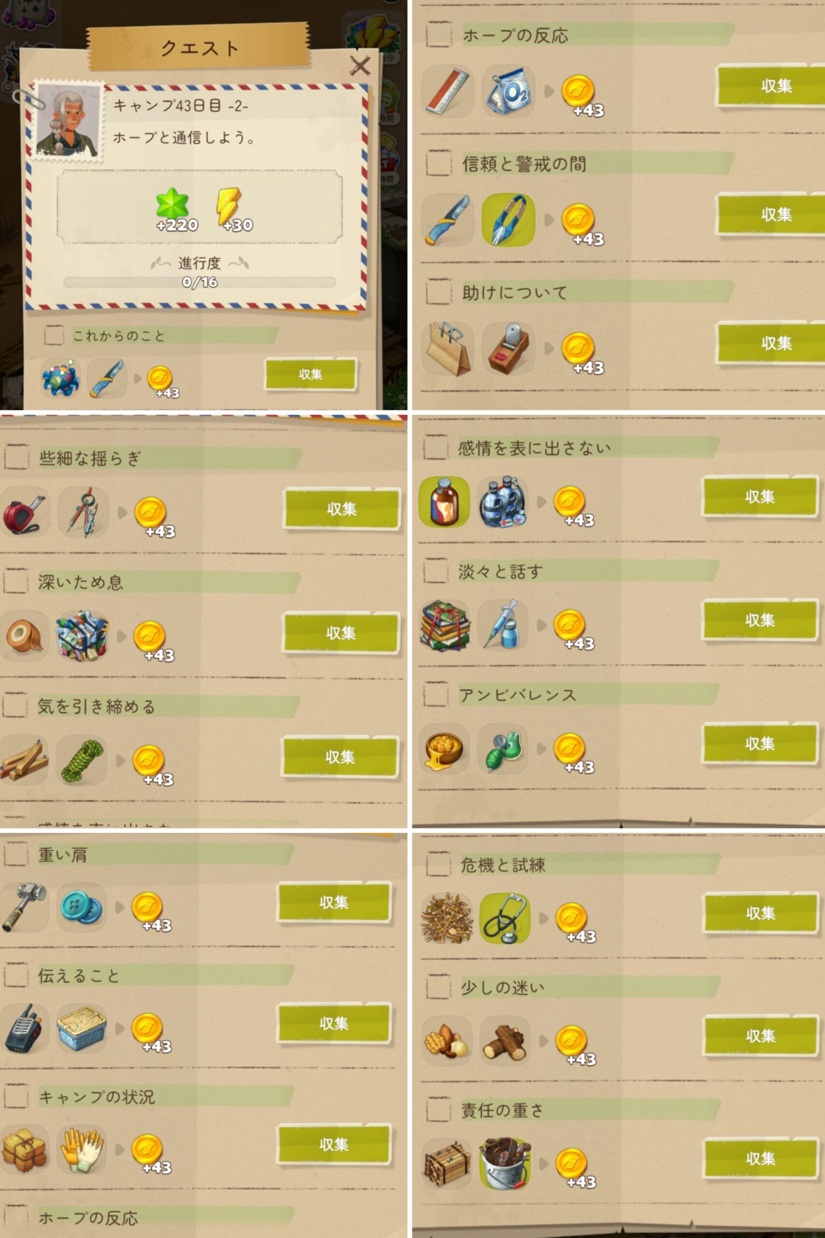
Task: Tick the 信頼と警戒の間 checkbox
Action: point(438,163)
